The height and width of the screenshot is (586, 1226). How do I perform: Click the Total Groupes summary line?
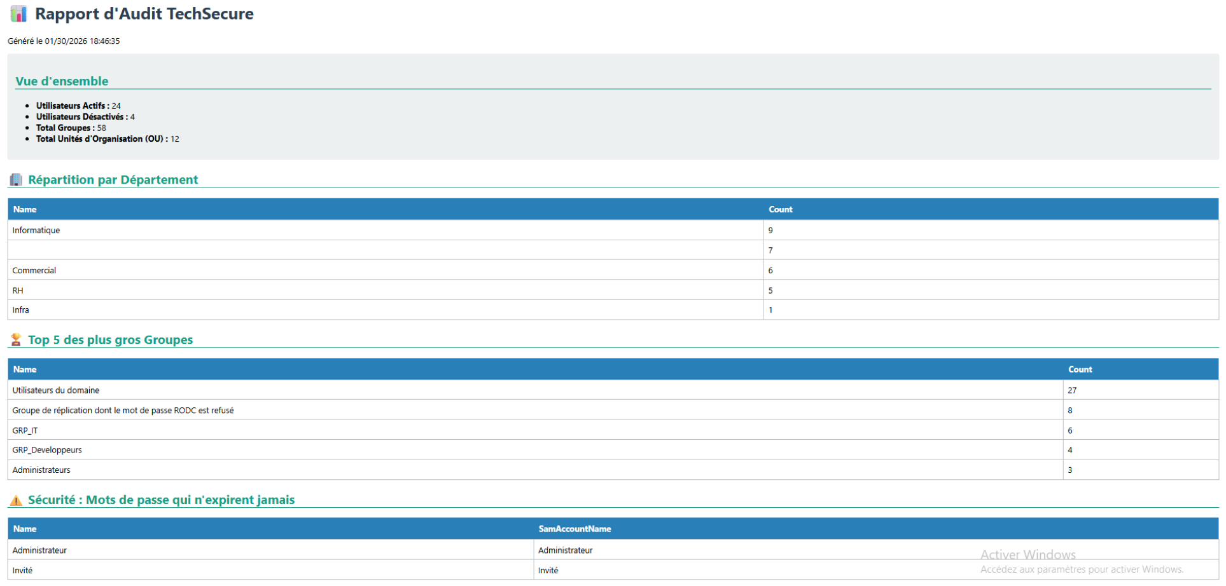click(x=71, y=128)
